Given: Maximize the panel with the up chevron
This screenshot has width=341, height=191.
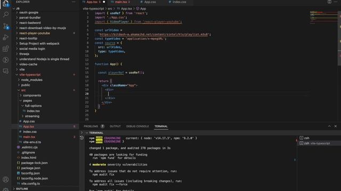Looking at the screenshot, I should click(x=329, y=126).
